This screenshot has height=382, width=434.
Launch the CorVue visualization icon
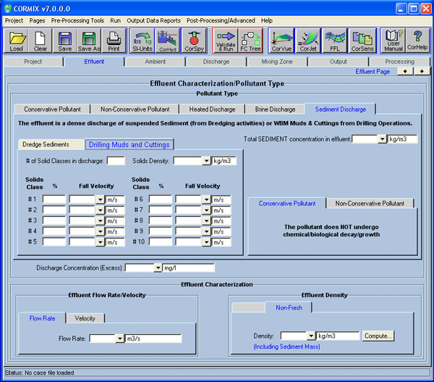281,41
